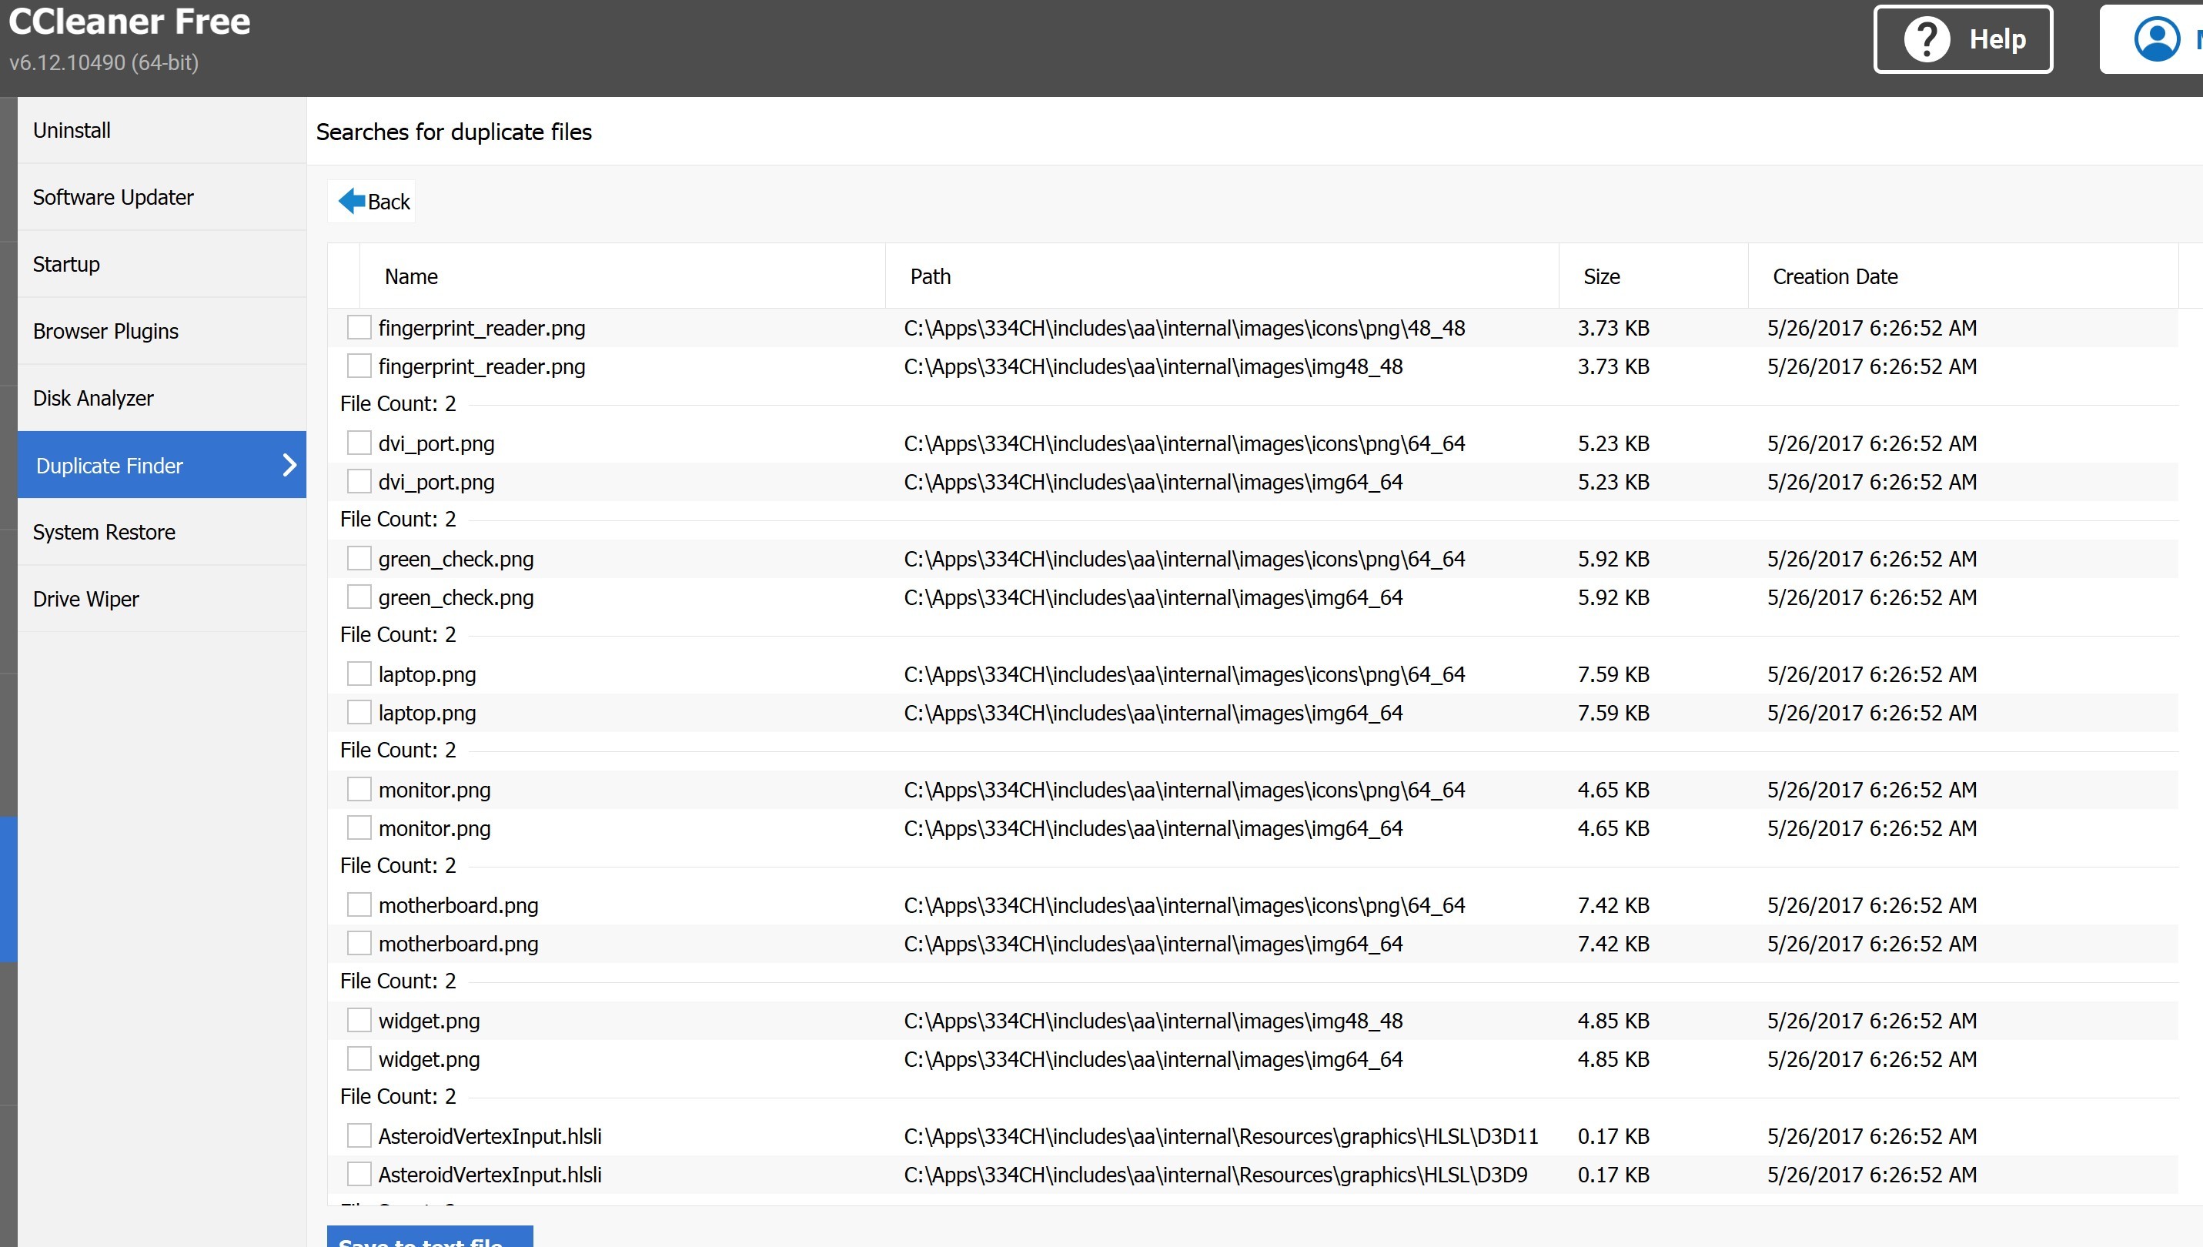Sort results by Path column
This screenshot has height=1247, width=2203.
[x=1222, y=276]
